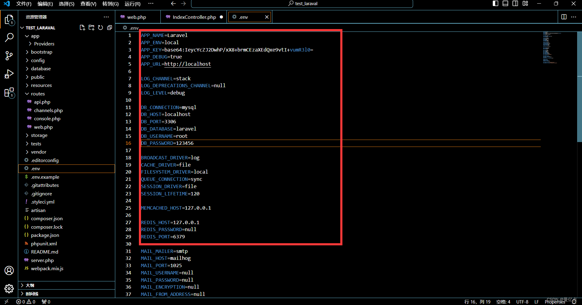Screen dimensions: 582x305
Task: Switch to the web.php editor tab
Action: 138,17
